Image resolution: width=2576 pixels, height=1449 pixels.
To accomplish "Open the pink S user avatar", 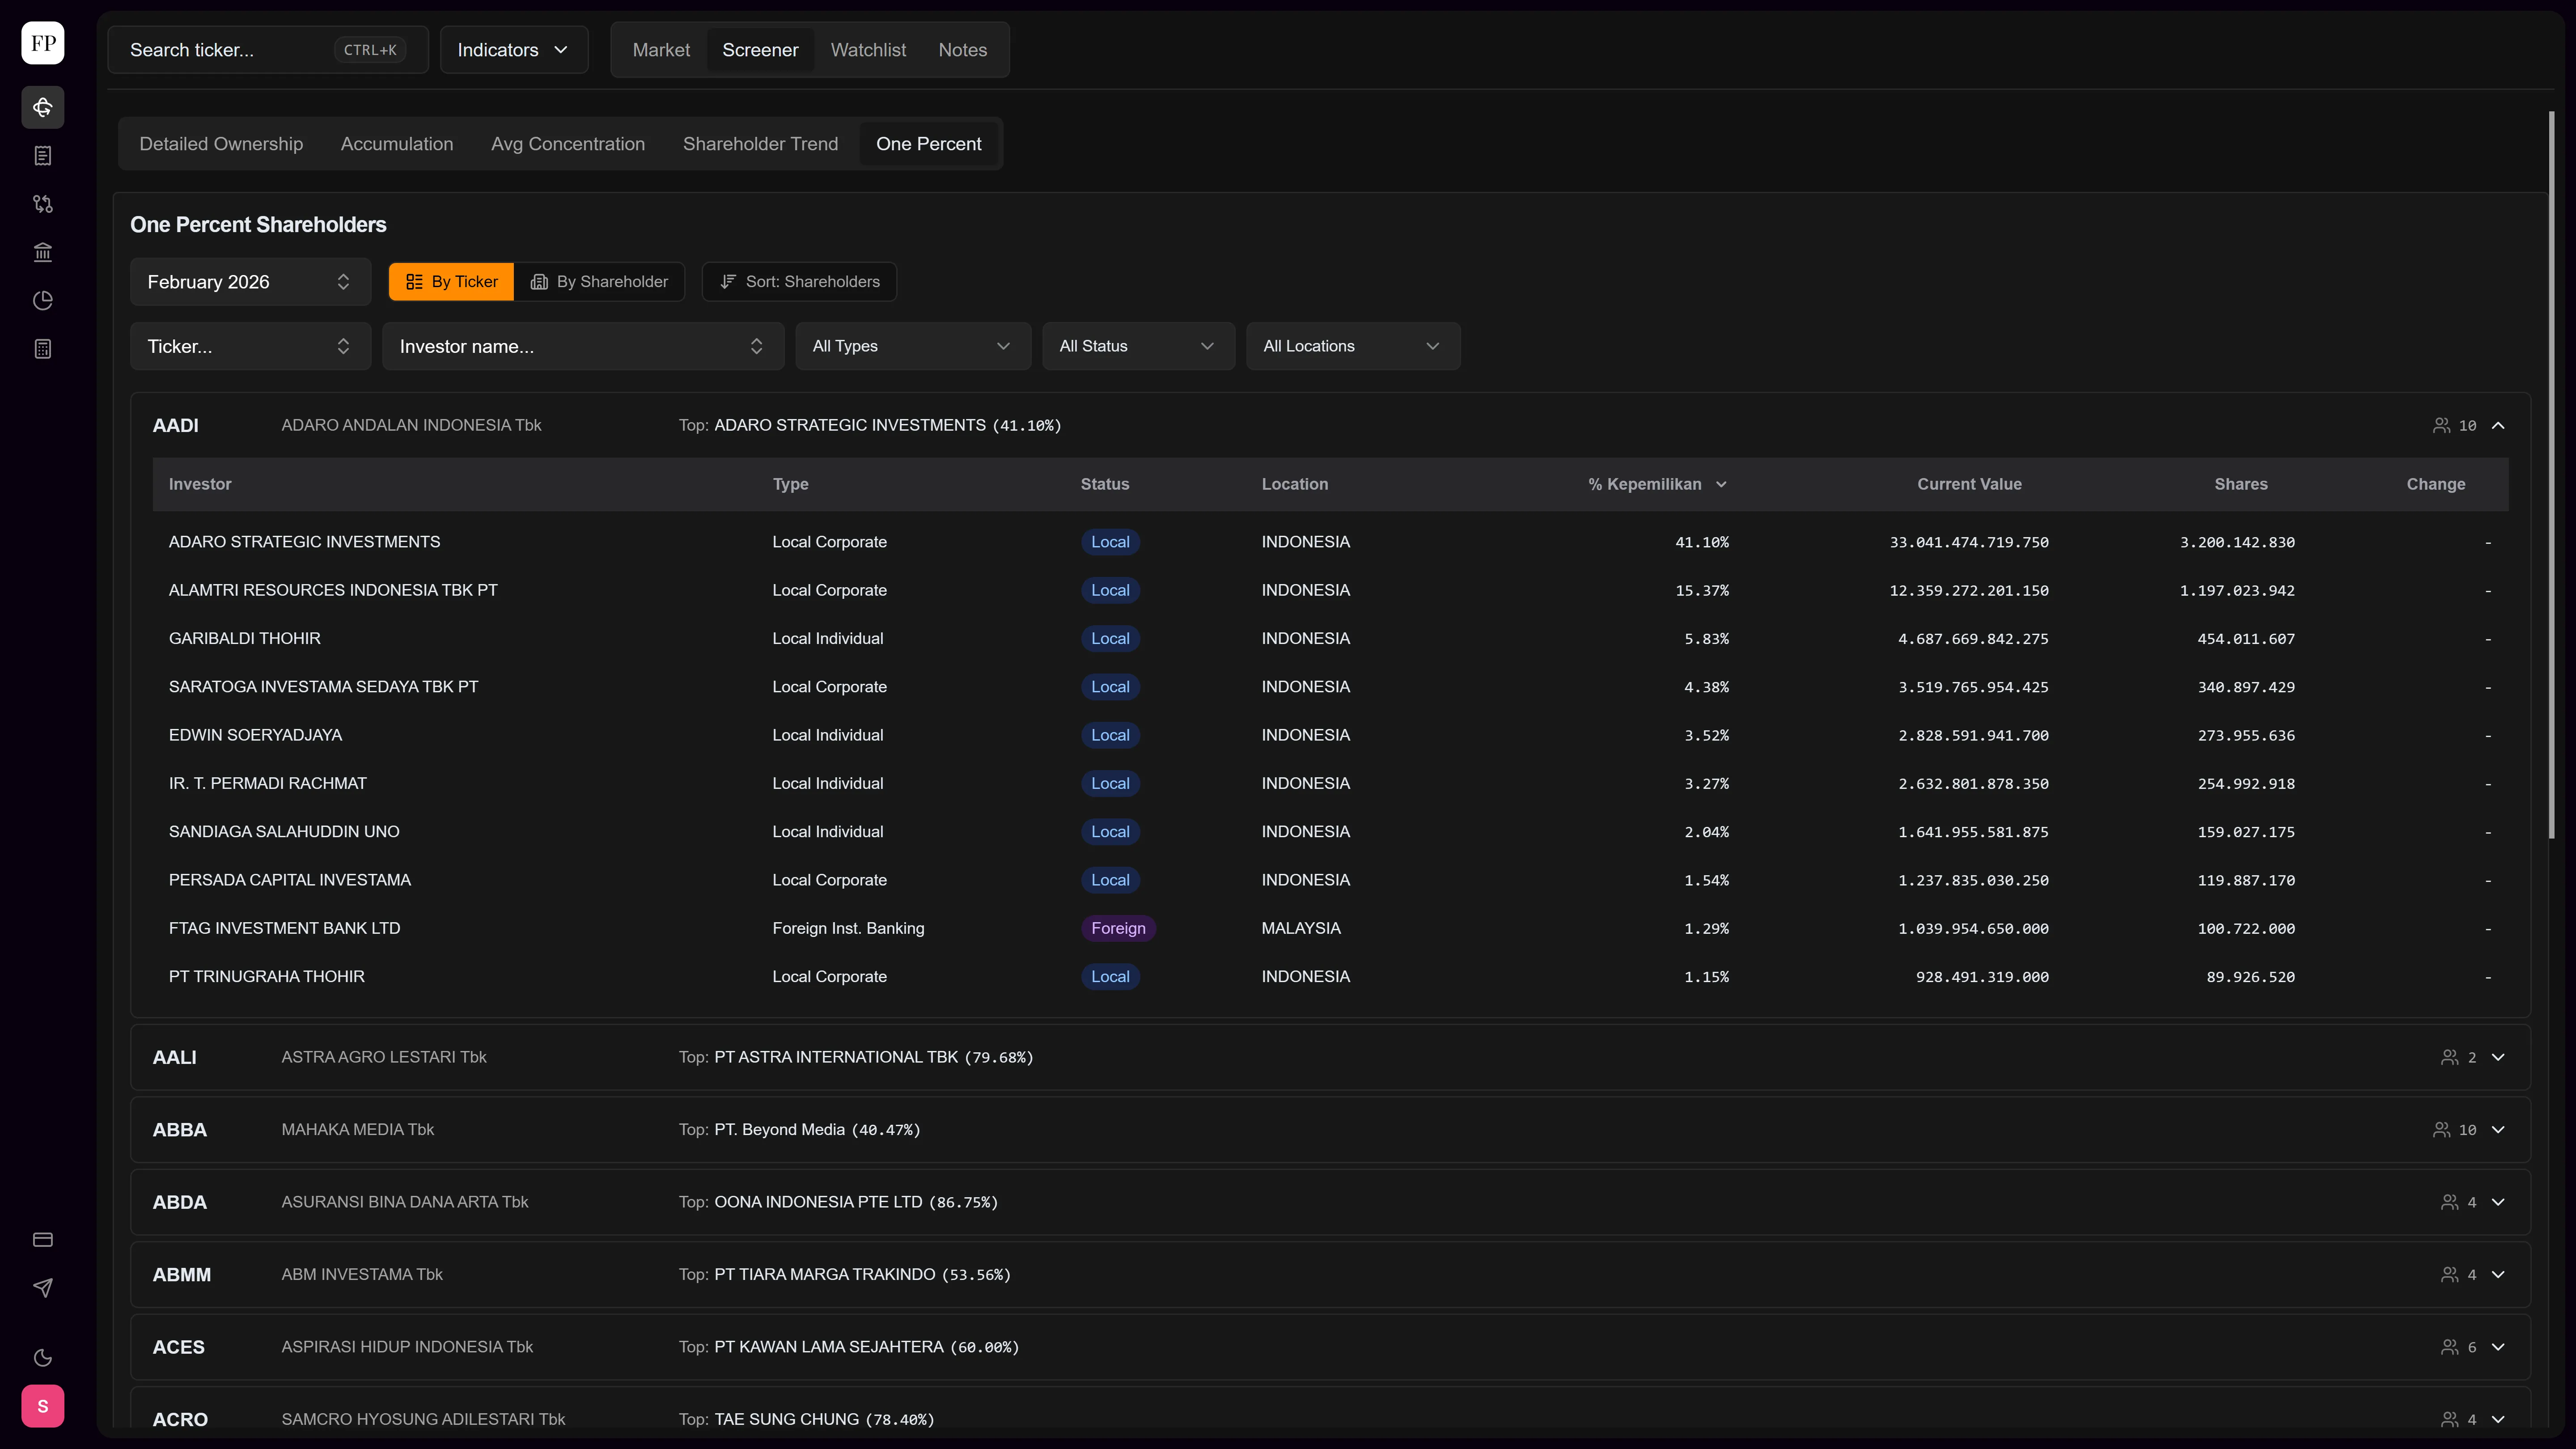I will (x=43, y=1406).
